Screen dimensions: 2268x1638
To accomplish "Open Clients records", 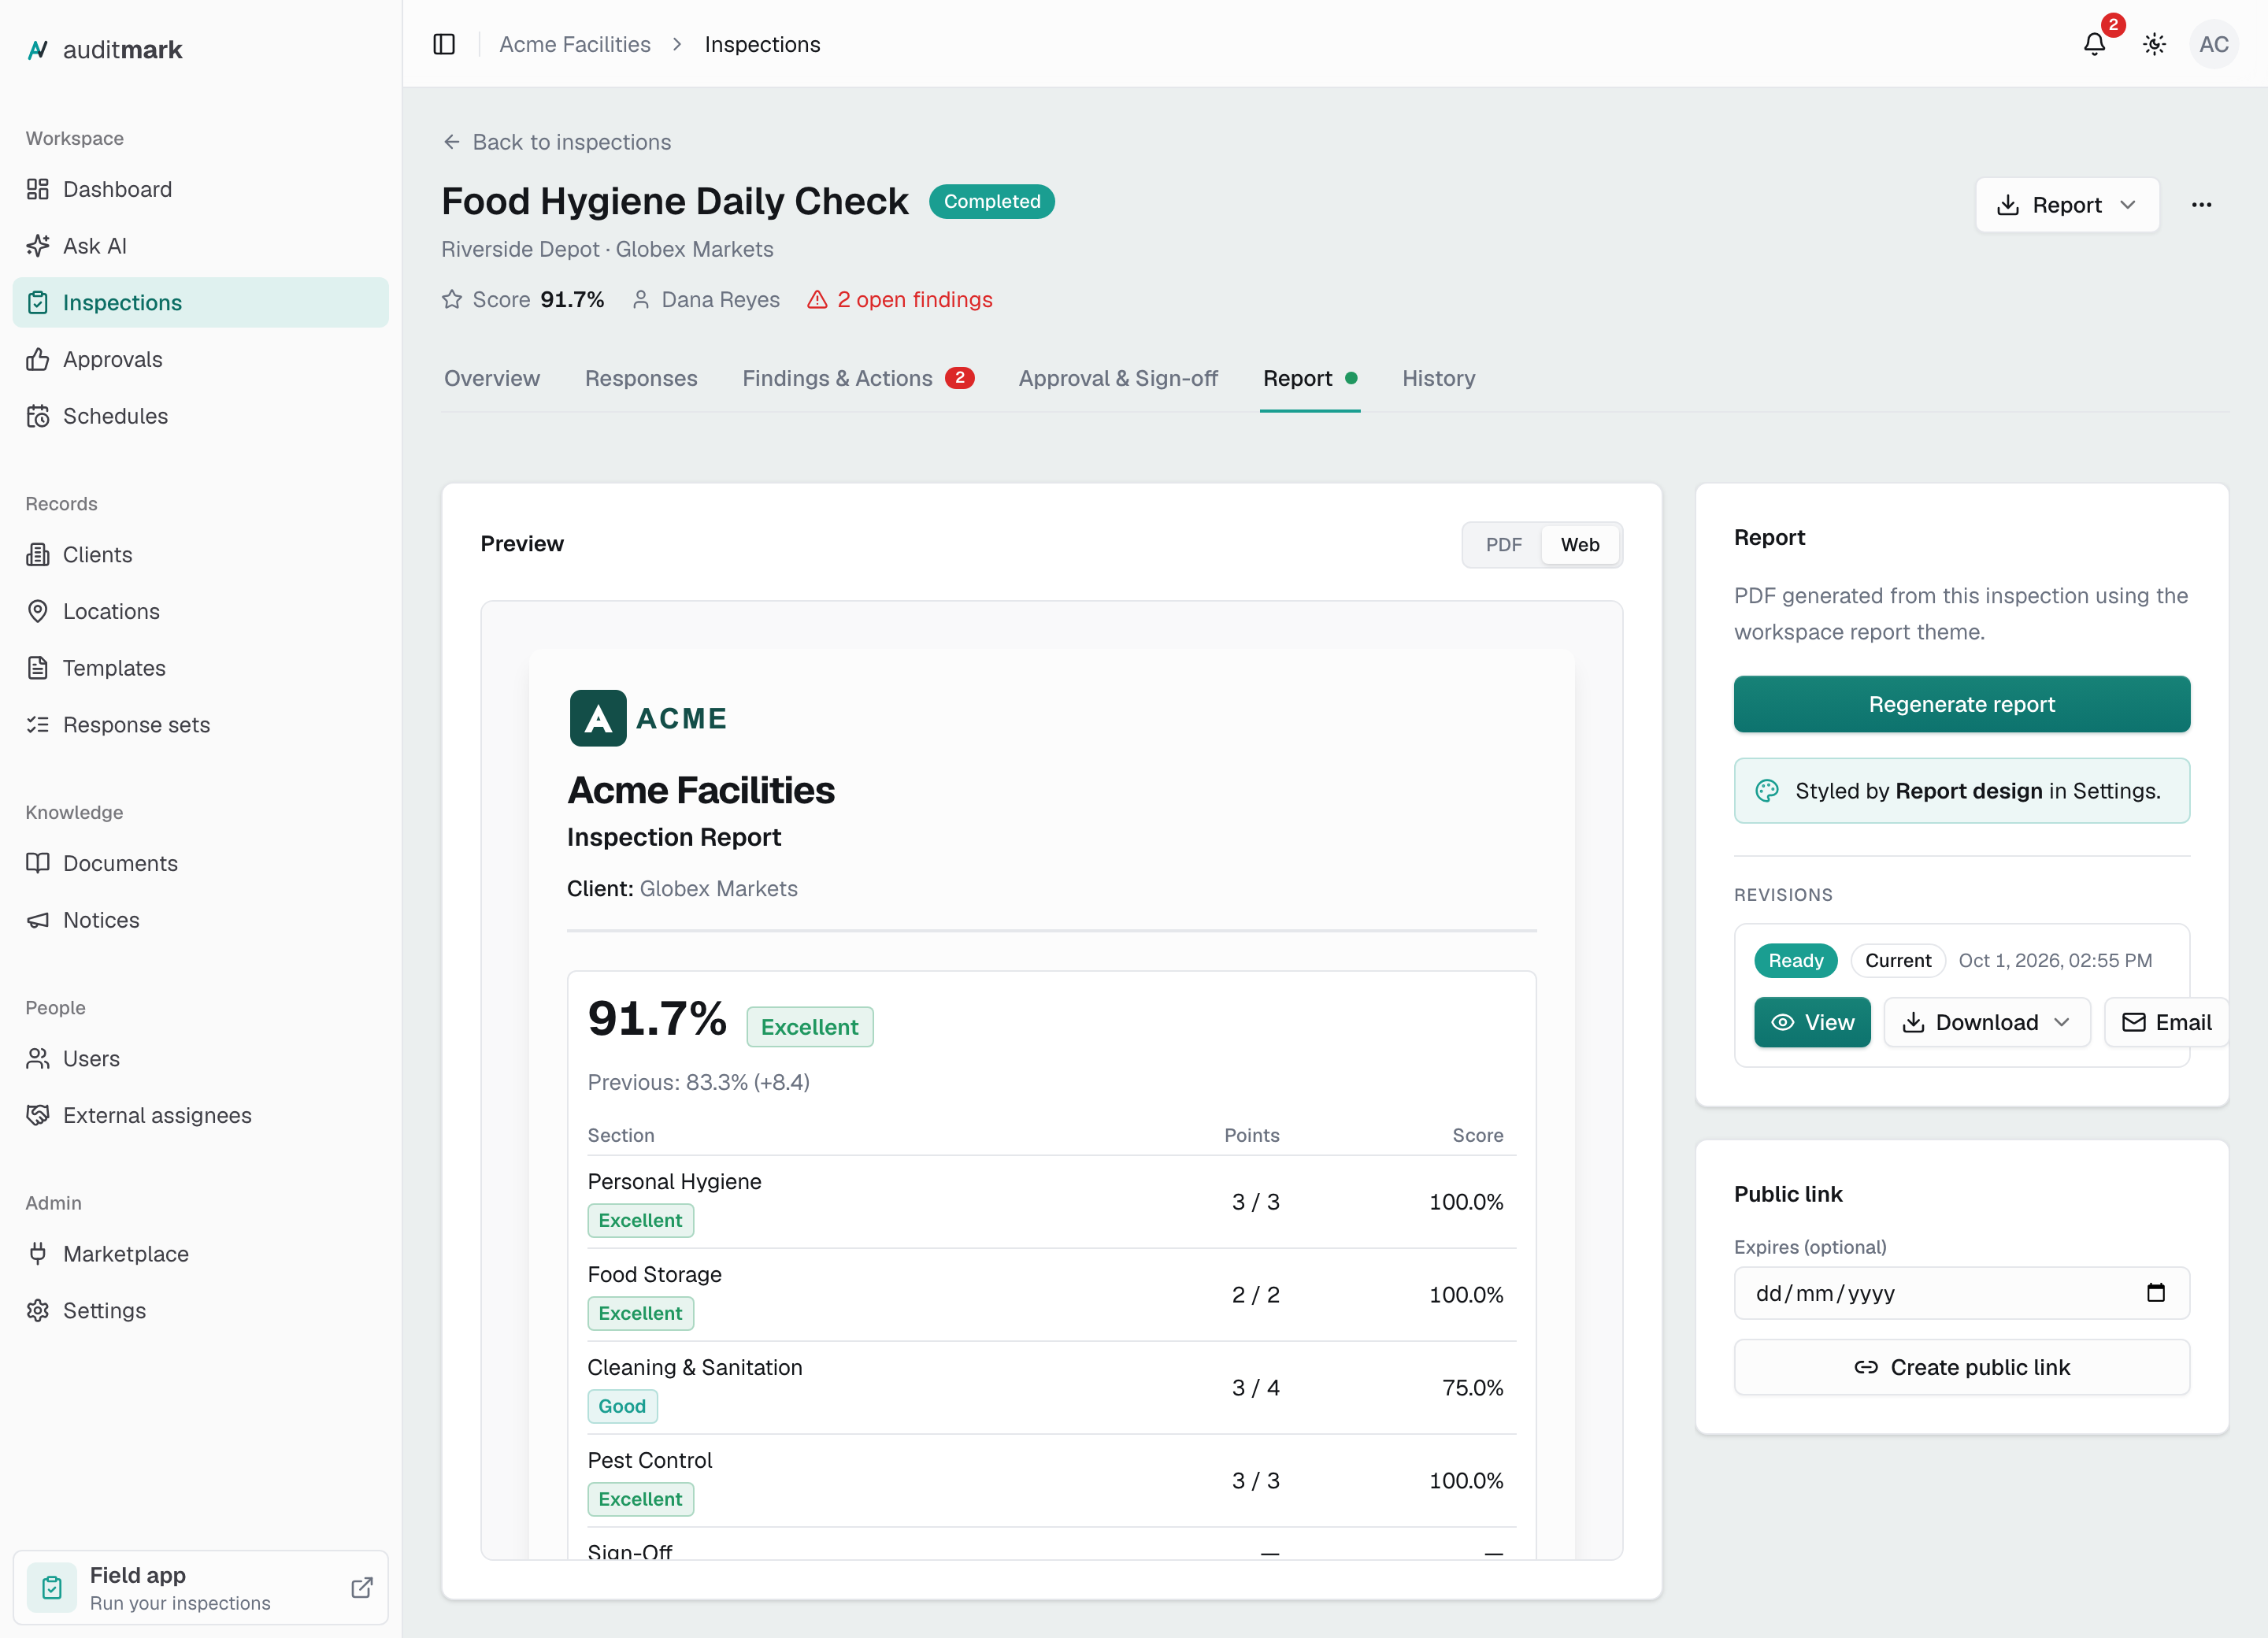I will 200,555.
